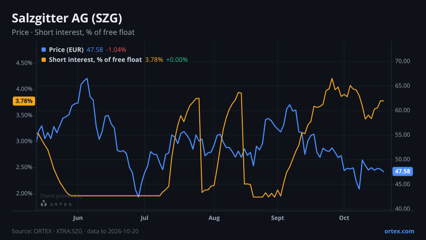The image size is (426, 240).
Task: Click the 'Price (EUR)' legend label
Action: [66, 50]
